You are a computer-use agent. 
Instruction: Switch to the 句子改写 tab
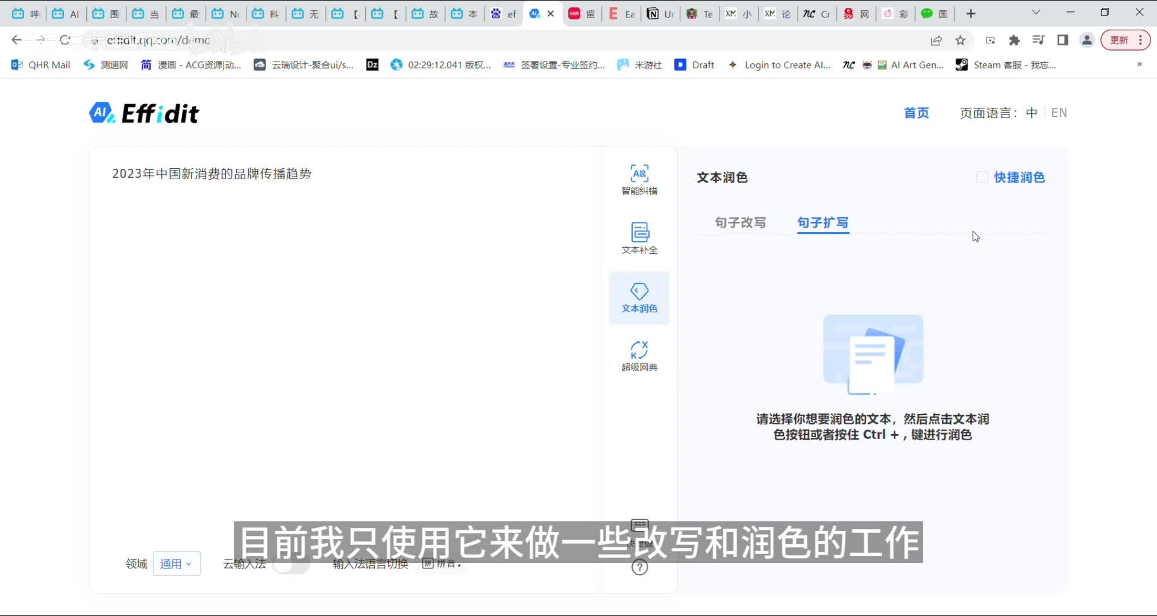point(740,222)
